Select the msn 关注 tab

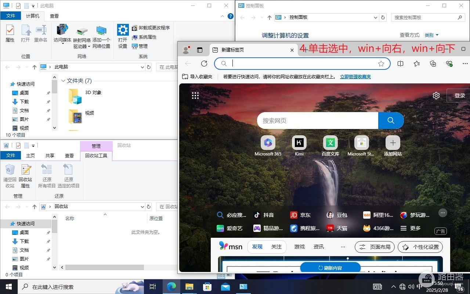(x=276, y=247)
